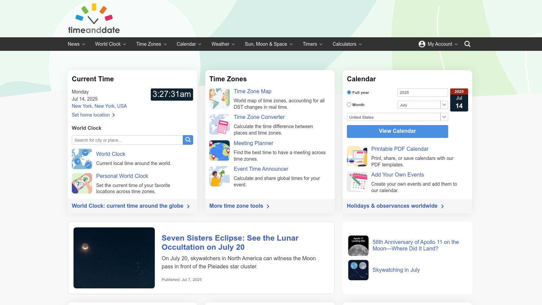Image resolution: width=542 pixels, height=305 pixels.
Task: Click the Event Time Announcer megaphone icon
Action: pos(220,176)
